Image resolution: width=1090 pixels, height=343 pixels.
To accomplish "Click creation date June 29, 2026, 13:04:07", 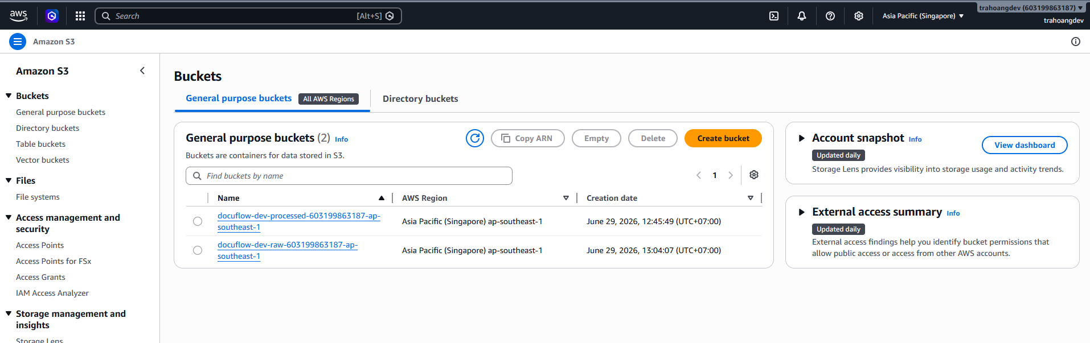I will point(654,250).
